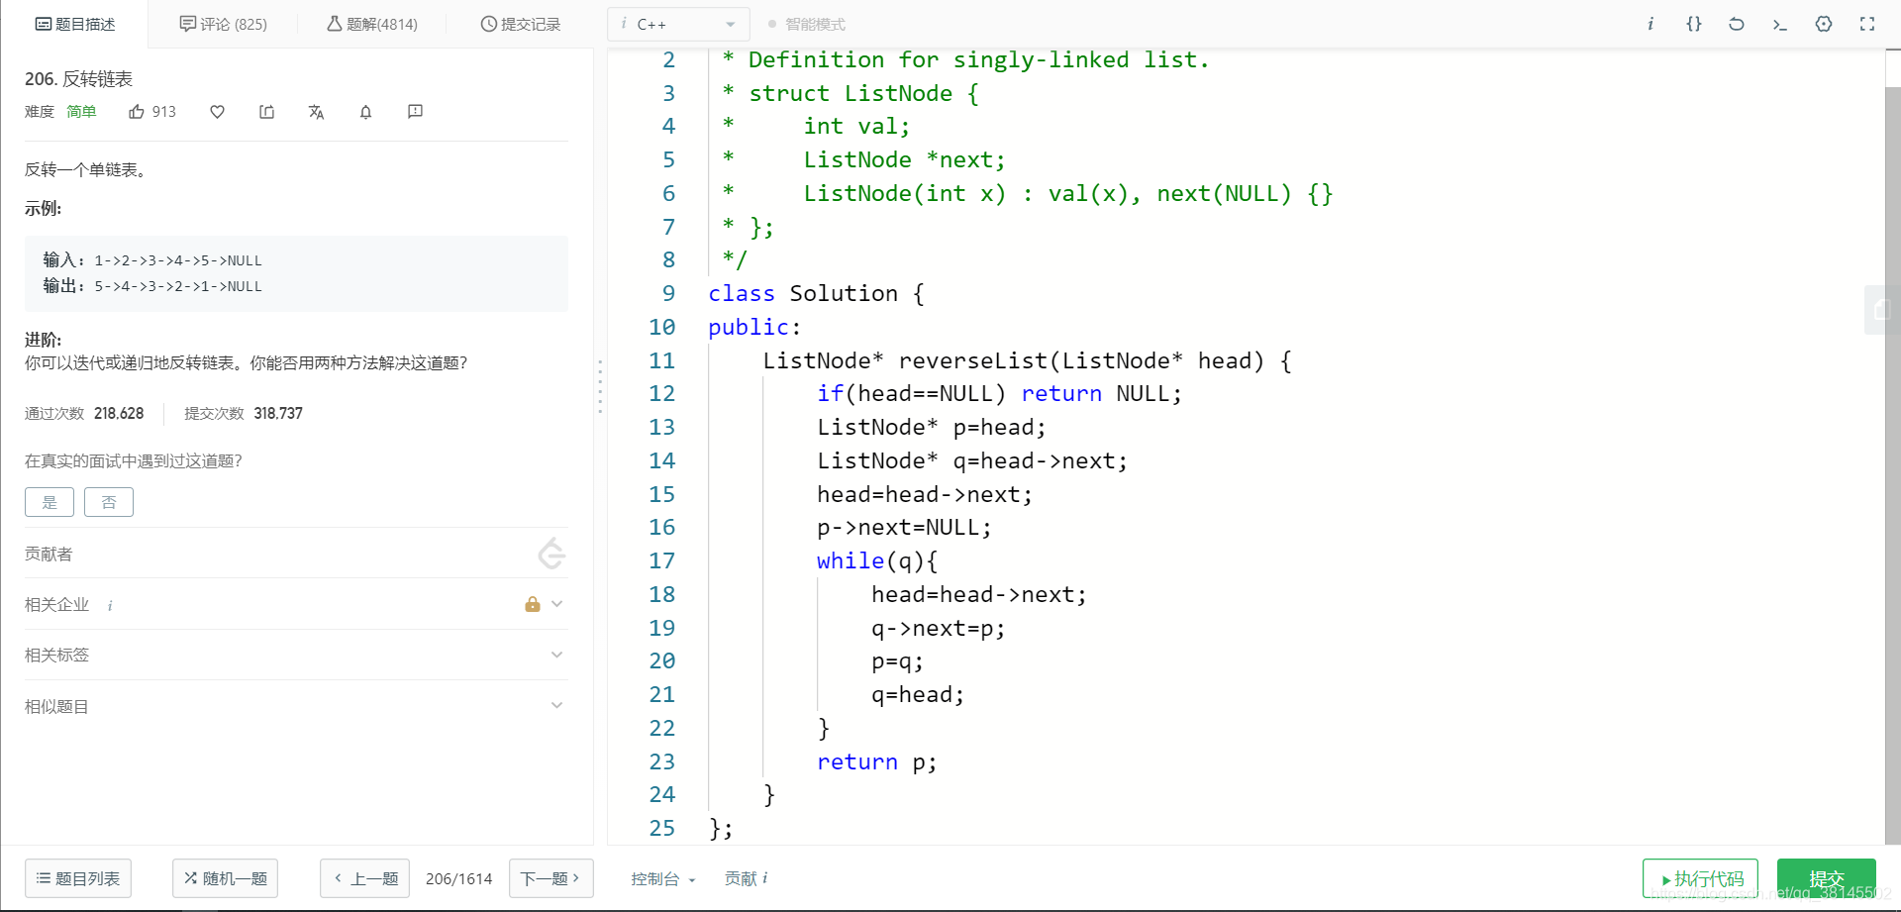The height and width of the screenshot is (912, 1901).
Task: Open the 评论 (825) tab
Action: [x=224, y=24]
